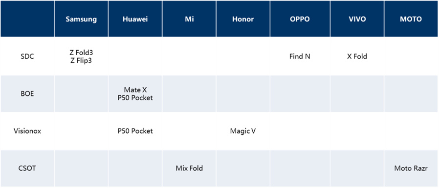Viewport: 440px width, 188px height.
Task: Click the BOE row label
Action: tap(27, 94)
